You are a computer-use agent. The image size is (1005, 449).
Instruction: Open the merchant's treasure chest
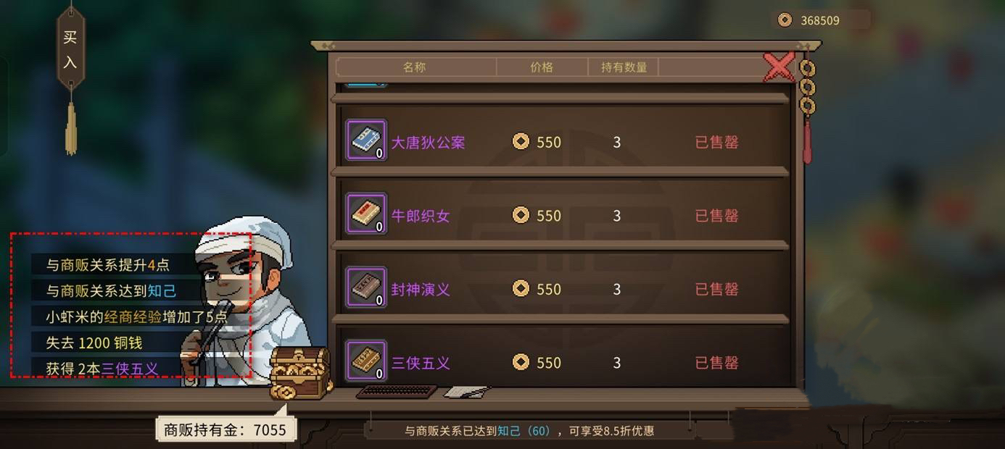point(299,372)
